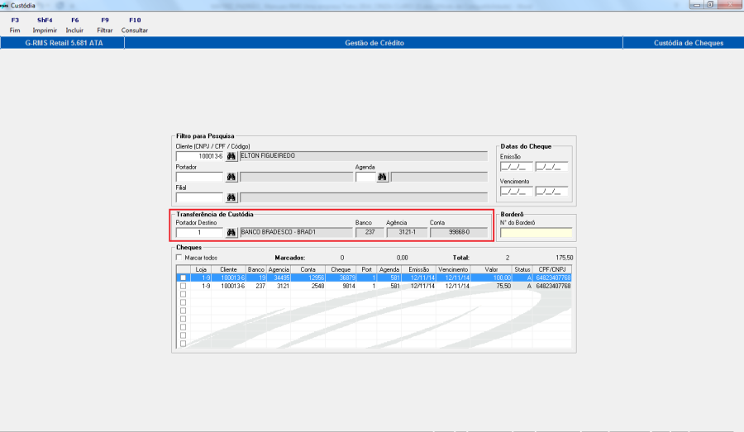The height and width of the screenshot is (432, 744).
Task: Click the Vencimento column header in grid
Action: 453,269
